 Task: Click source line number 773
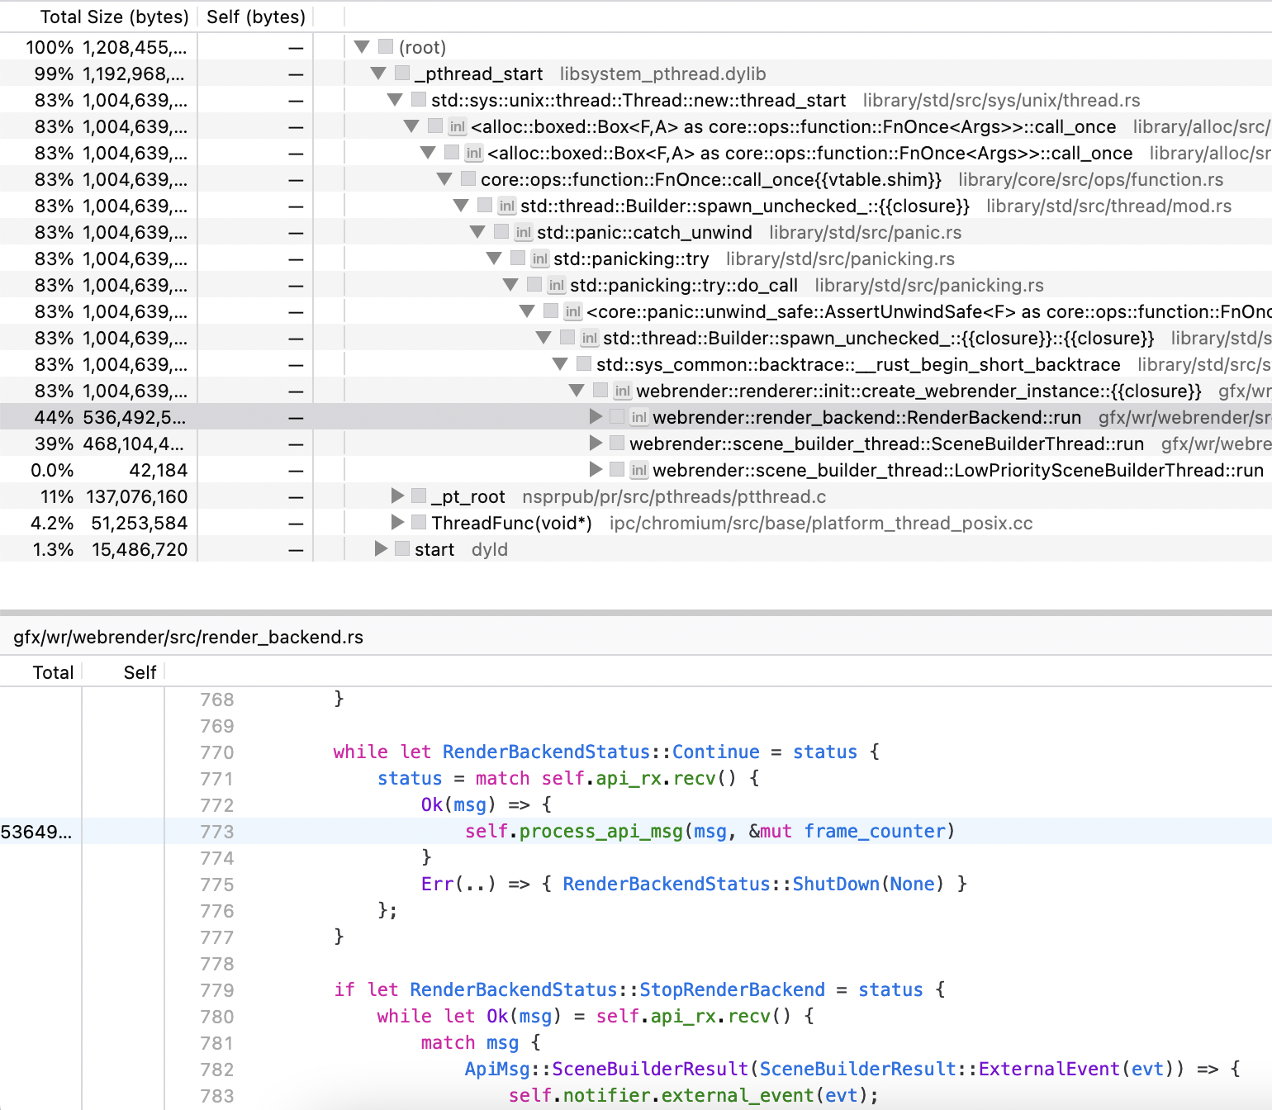pyautogui.click(x=217, y=832)
